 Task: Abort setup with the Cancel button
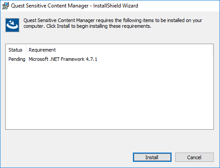click(194, 157)
